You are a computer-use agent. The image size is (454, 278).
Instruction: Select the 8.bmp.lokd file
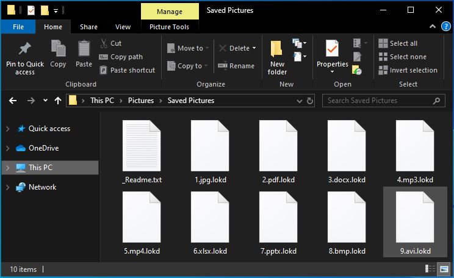tap(347, 223)
